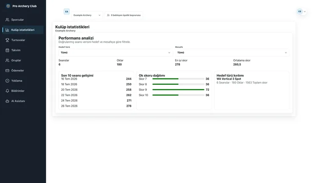Open the AI Asistanı menu entry
This screenshot has height=183, width=325.
click(23, 101)
